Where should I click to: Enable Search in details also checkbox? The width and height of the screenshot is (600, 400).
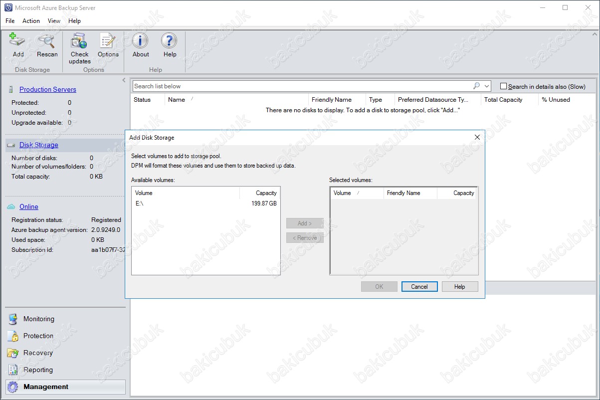pyautogui.click(x=503, y=86)
